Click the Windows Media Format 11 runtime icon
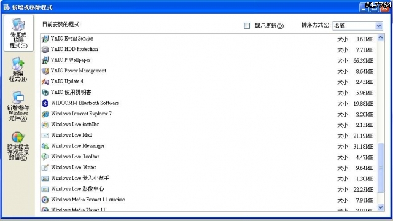The width and height of the screenshot is (393, 221). (x=45, y=200)
